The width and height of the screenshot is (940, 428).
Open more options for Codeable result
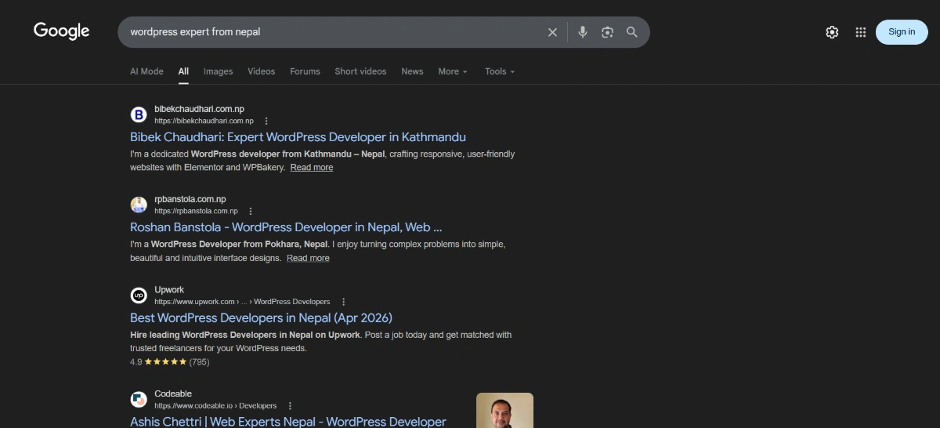pyautogui.click(x=290, y=406)
